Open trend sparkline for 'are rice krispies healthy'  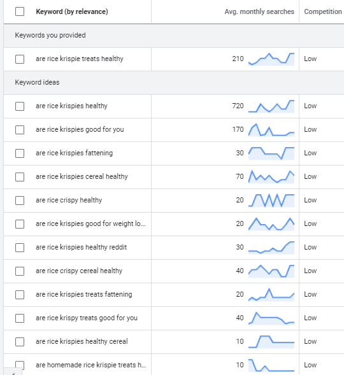click(271, 106)
